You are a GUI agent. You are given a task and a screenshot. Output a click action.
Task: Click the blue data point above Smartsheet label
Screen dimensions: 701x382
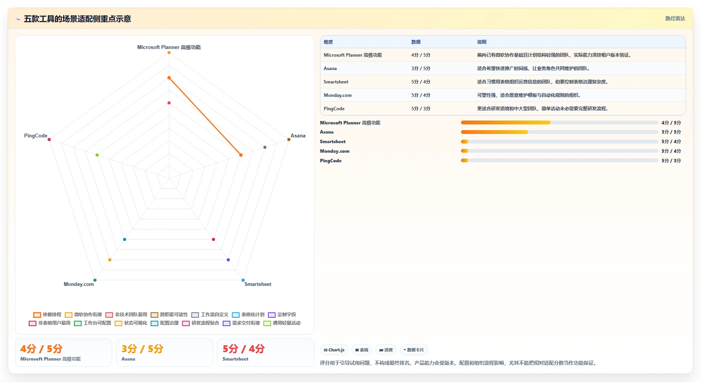[243, 280]
